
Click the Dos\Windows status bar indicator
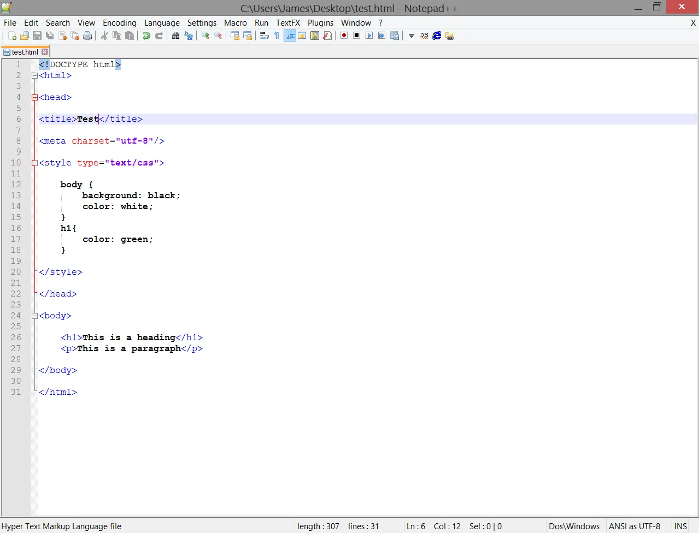pos(574,526)
